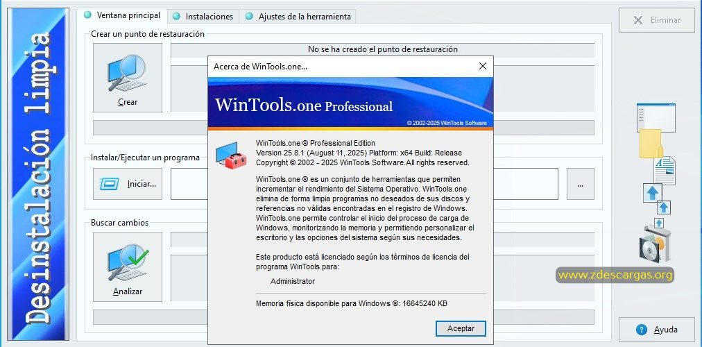Click the magnifier computer icon above Crear
The height and width of the screenshot is (347, 702).
(127, 73)
